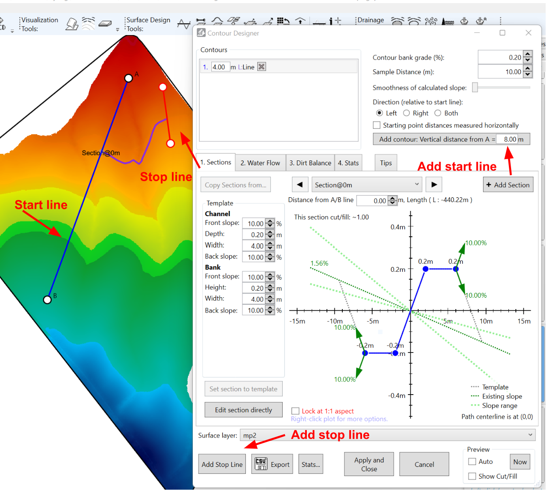Viewport: 547px width, 491px height.
Task: Switch to the 1. Sections tab
Action: coord(216,162)
